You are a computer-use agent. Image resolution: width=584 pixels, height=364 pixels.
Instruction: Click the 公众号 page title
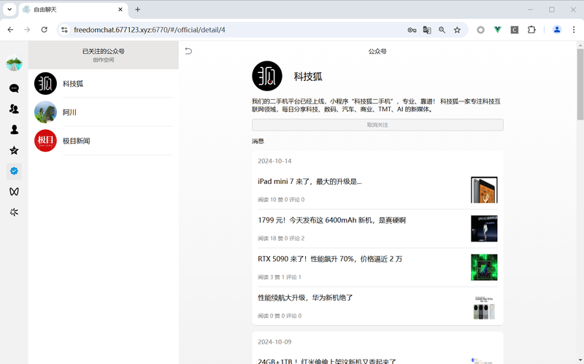coord(377,51)
